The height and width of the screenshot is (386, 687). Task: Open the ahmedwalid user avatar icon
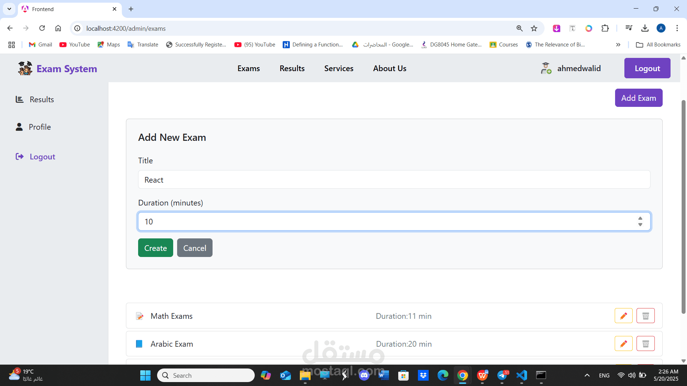point(546,68)
